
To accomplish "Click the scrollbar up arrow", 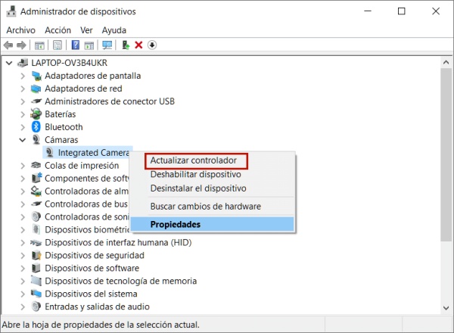I will click(446, 63).
